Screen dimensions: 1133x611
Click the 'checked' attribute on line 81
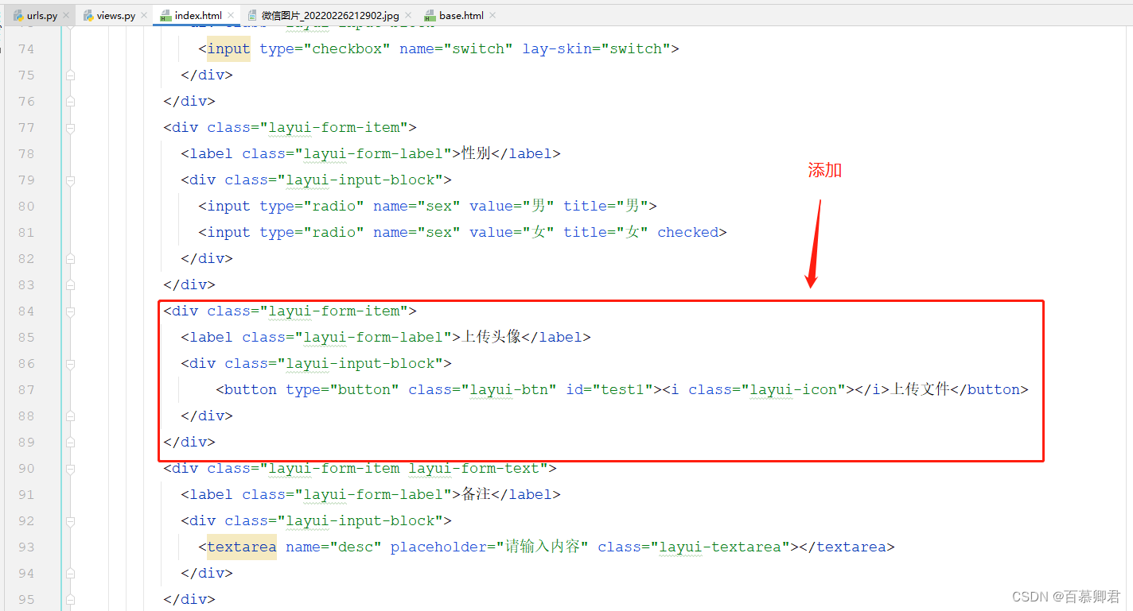tap(688, 233)
